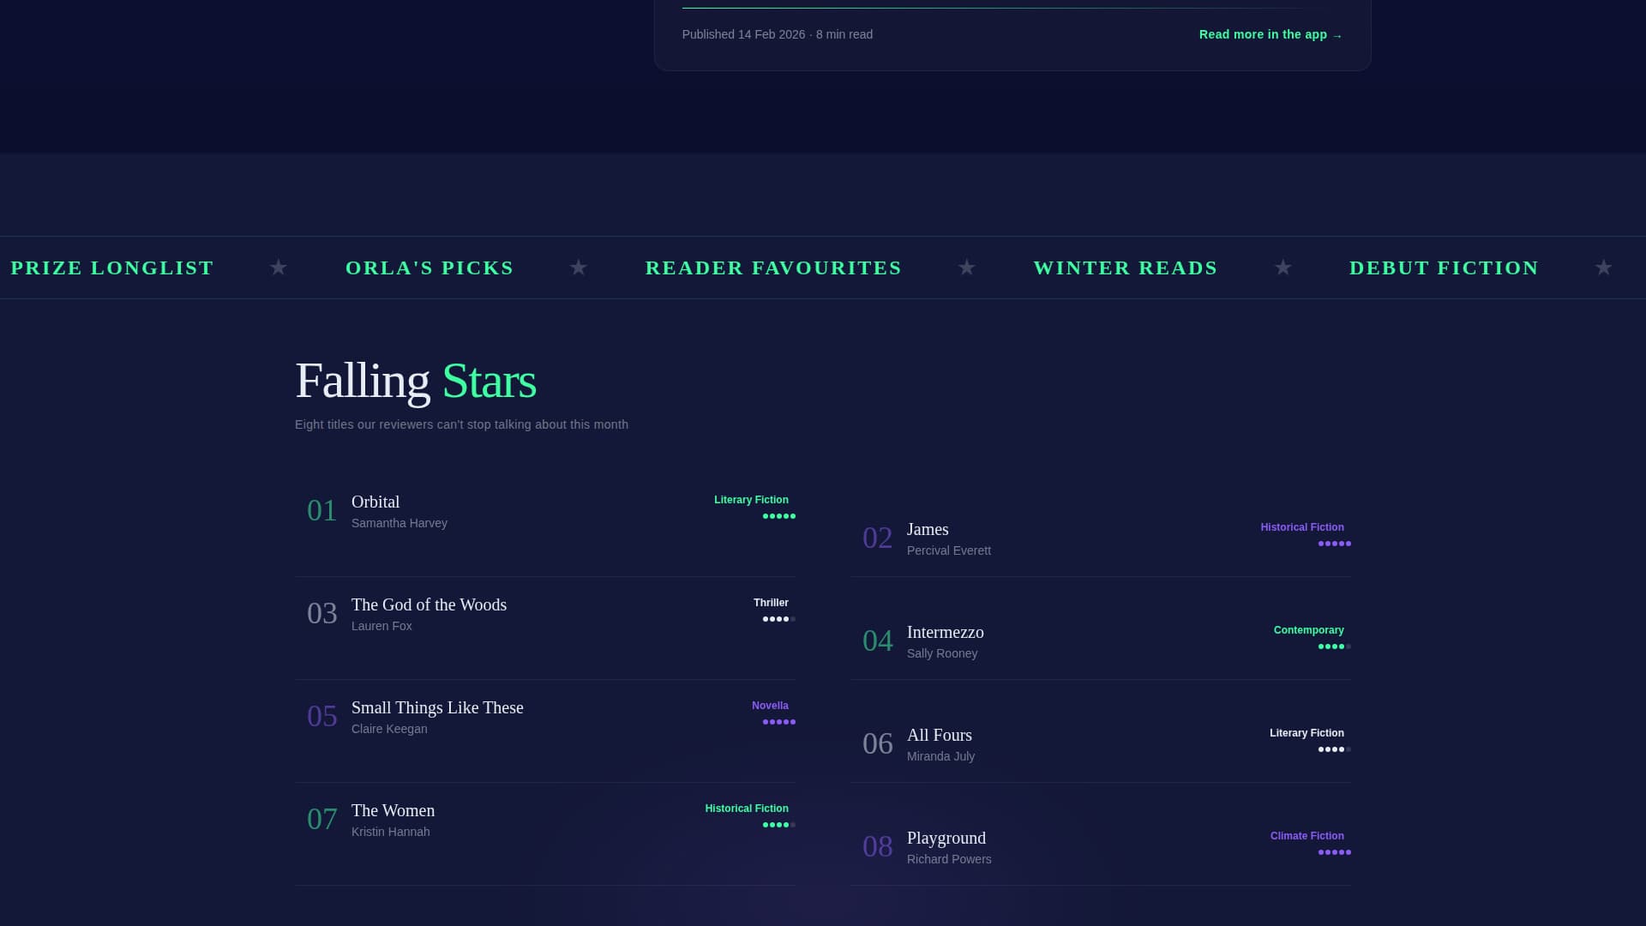Open the Novella tag on Small Things Like These

coord(769,706)
